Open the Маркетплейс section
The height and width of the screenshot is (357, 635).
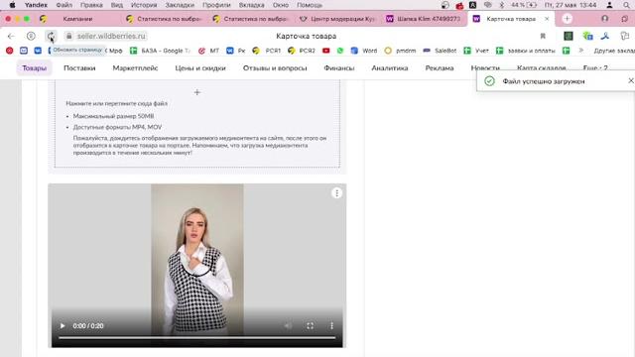coord(135,68)
